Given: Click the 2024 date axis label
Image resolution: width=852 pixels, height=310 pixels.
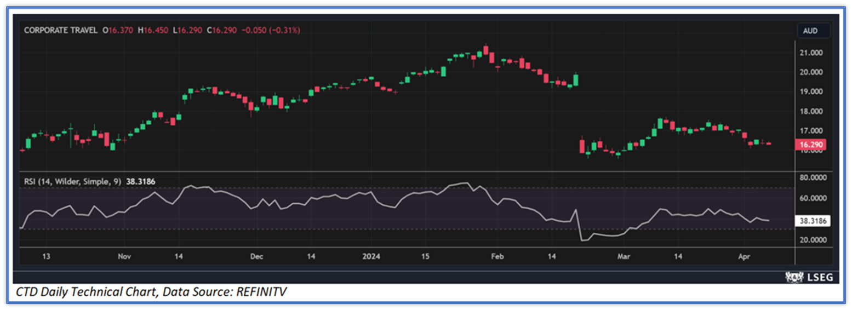Looking at the screenshot, I should (371, 256).
